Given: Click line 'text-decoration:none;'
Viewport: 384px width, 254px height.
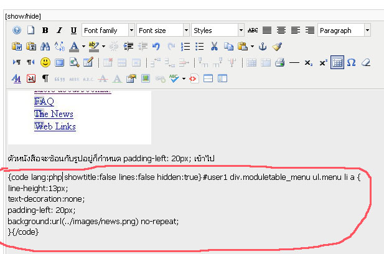Looking at the screenshot, I should [46, 199].
